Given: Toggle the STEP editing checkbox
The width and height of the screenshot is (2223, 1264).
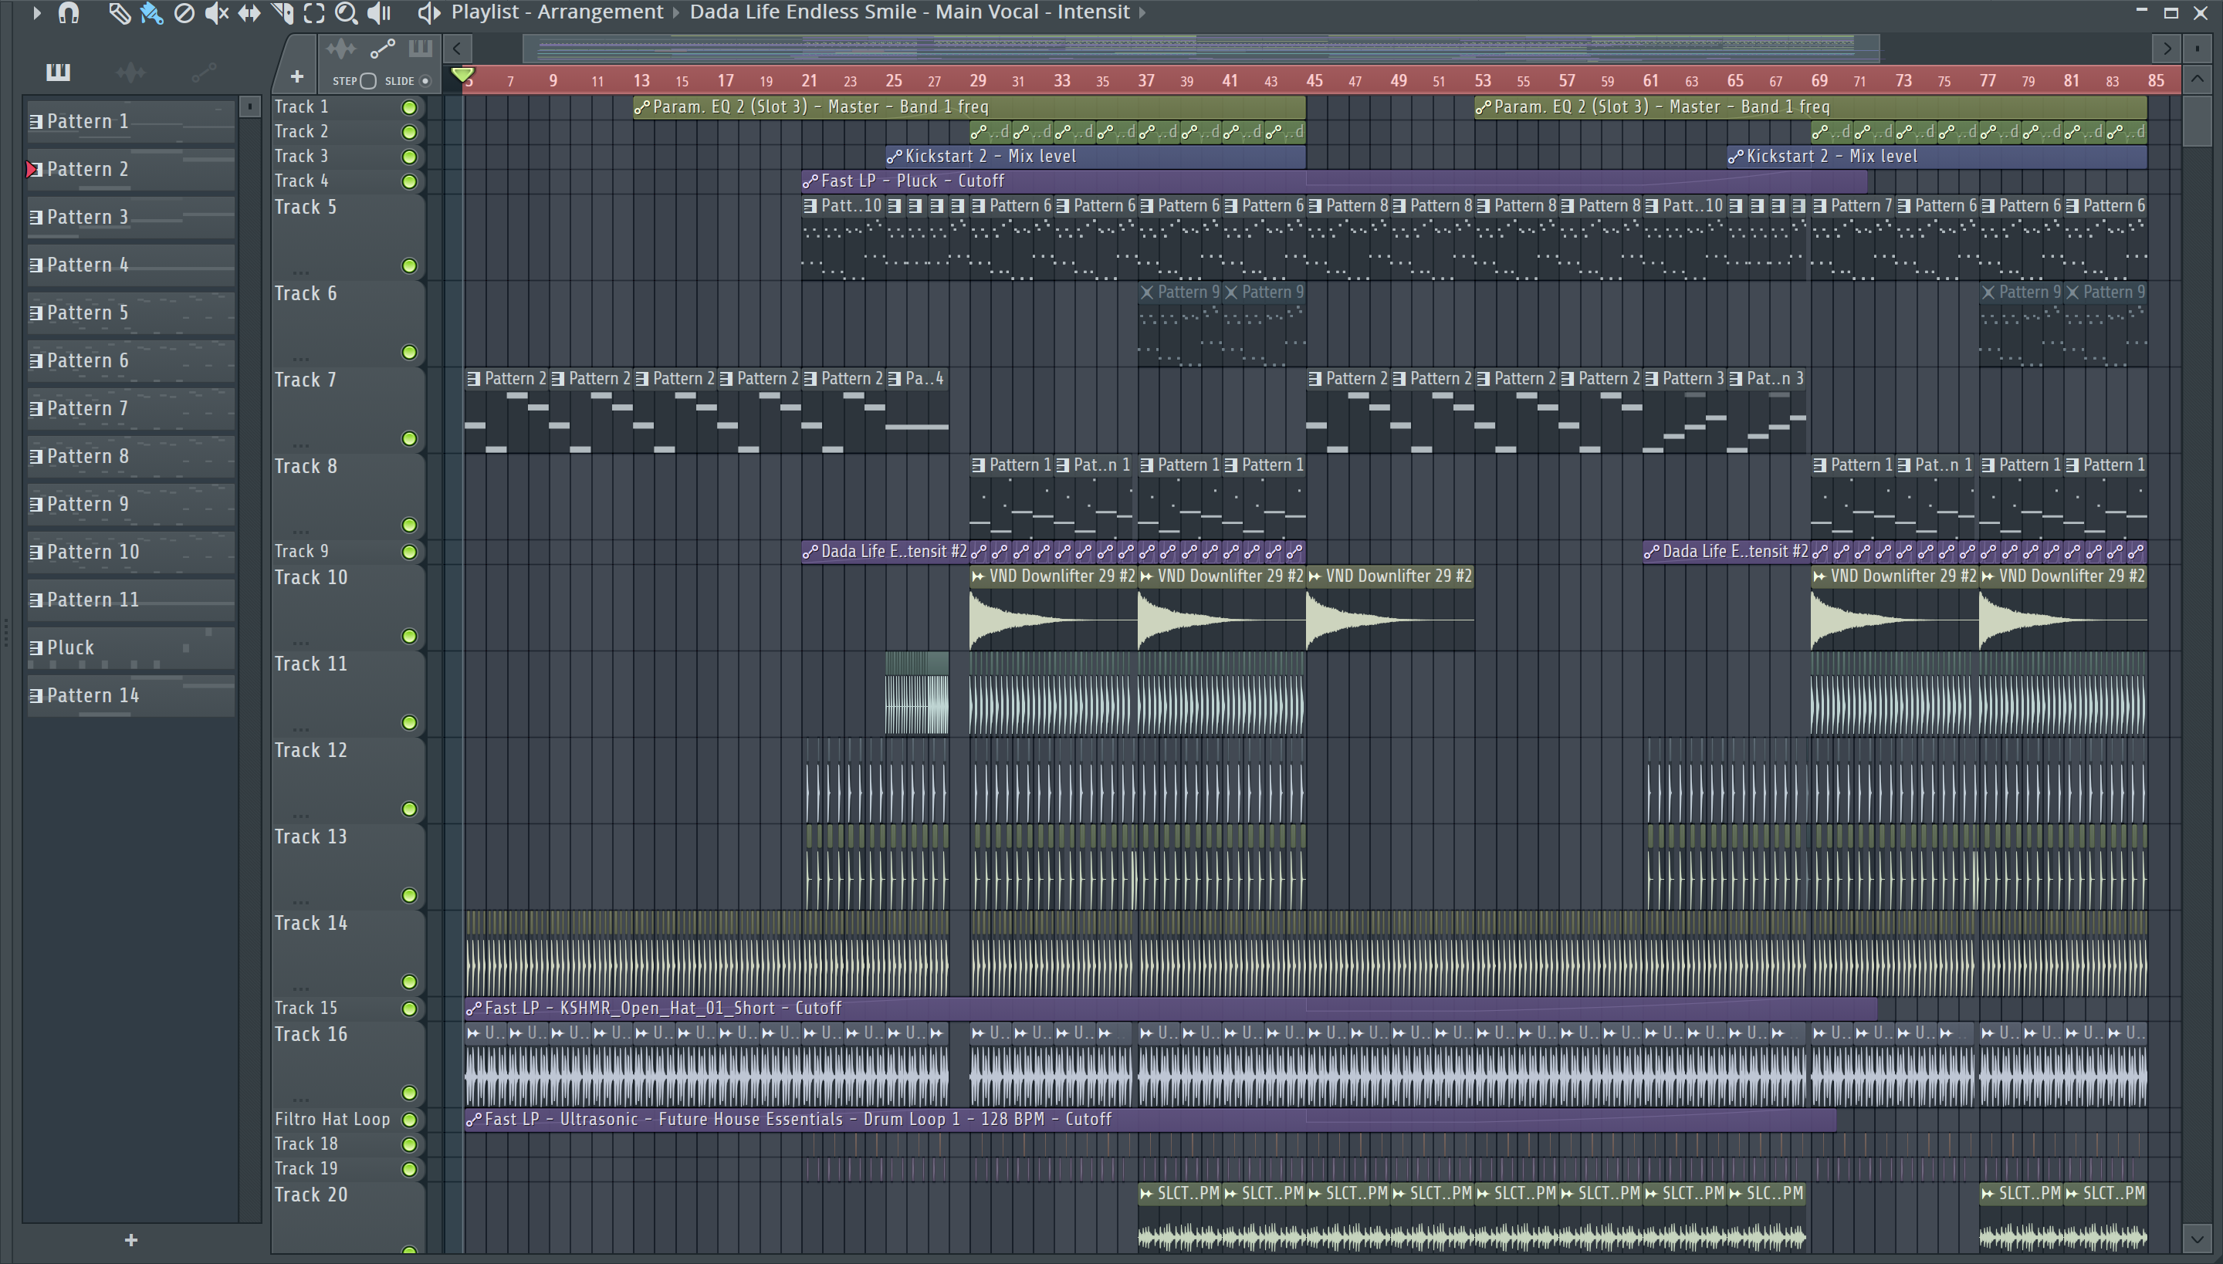Looking at the screenshot, I should (x=368, y=81).
